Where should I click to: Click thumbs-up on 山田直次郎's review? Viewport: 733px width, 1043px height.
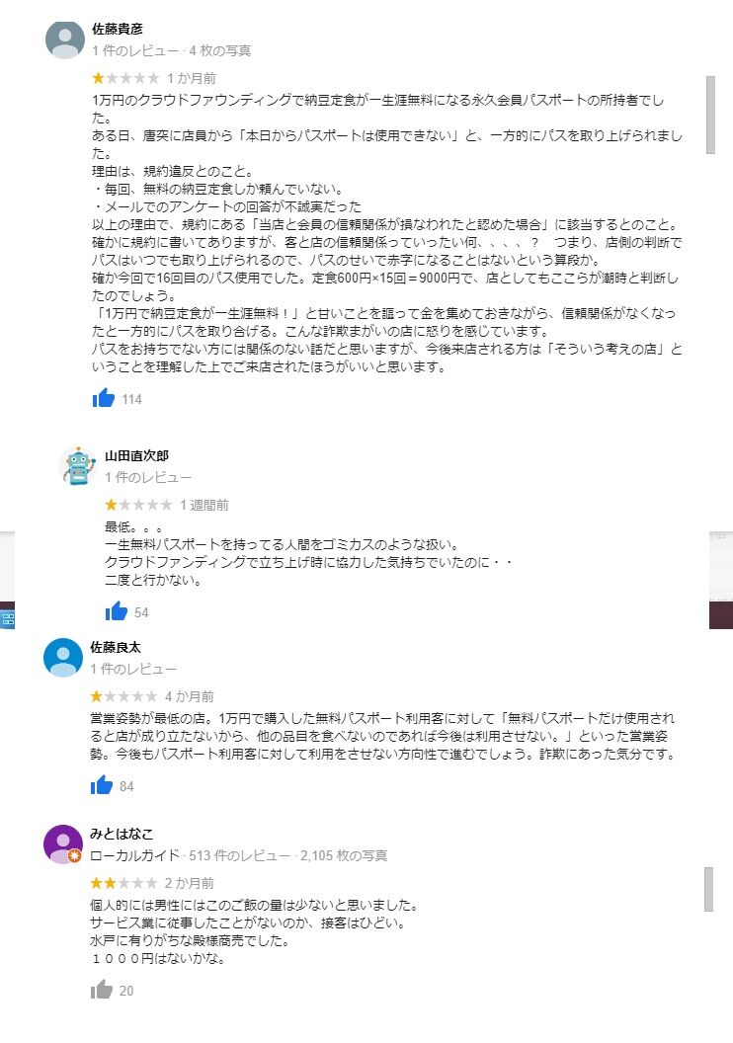[116, 611]
